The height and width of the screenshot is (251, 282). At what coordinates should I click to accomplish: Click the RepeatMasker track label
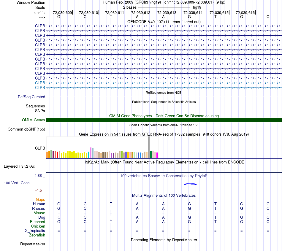(33, 244)
